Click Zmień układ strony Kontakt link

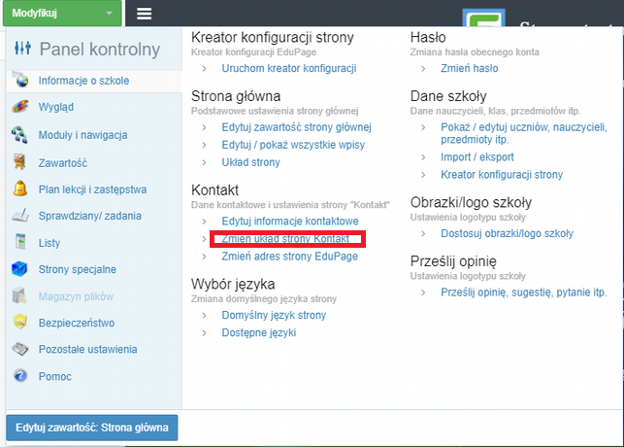(x=285, y=239)
